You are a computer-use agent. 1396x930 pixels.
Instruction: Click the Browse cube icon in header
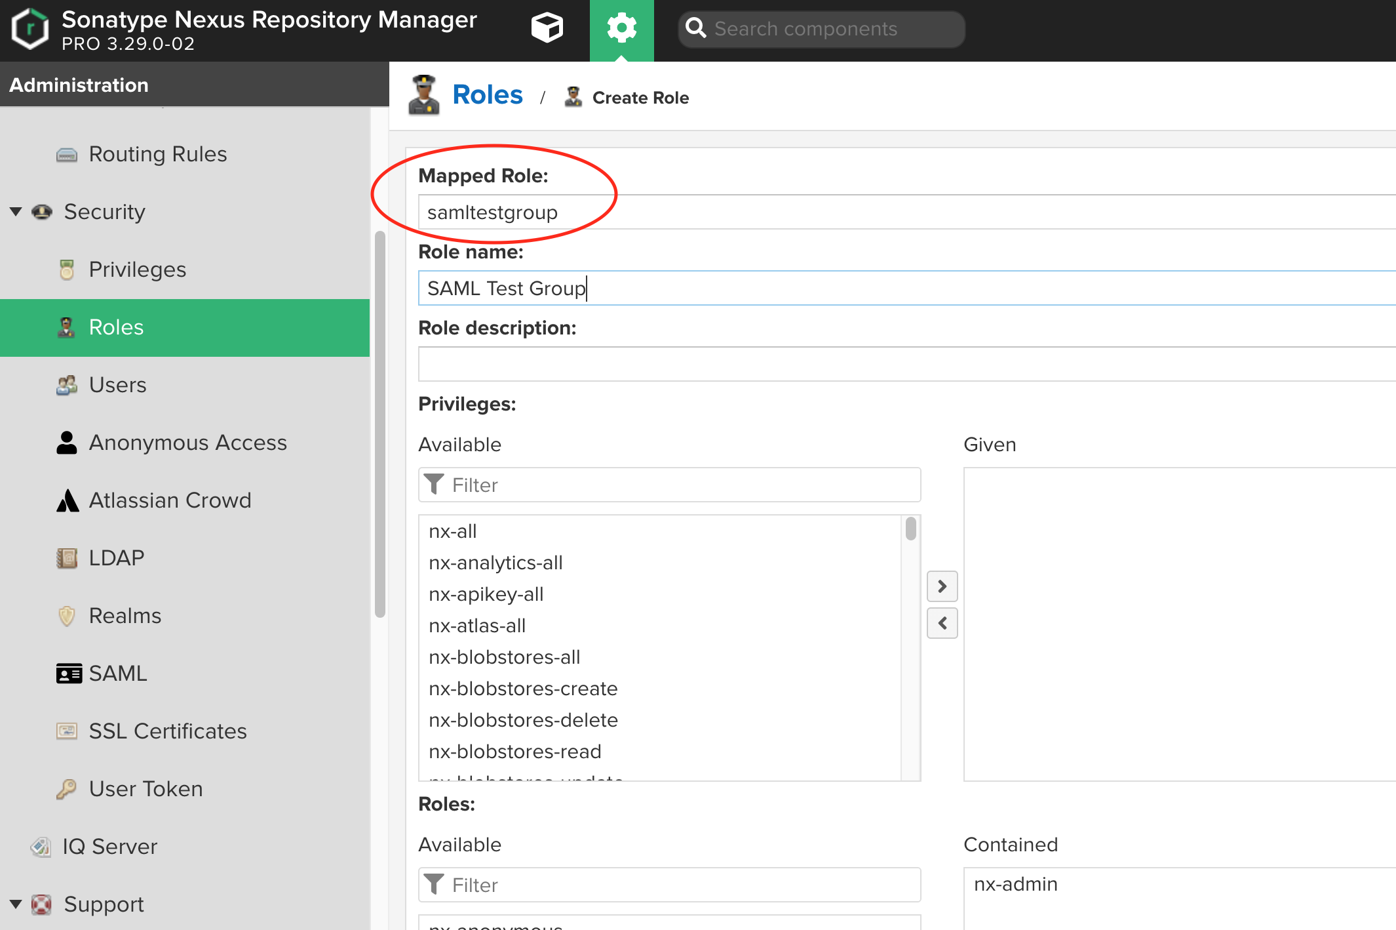coord(547,29)
